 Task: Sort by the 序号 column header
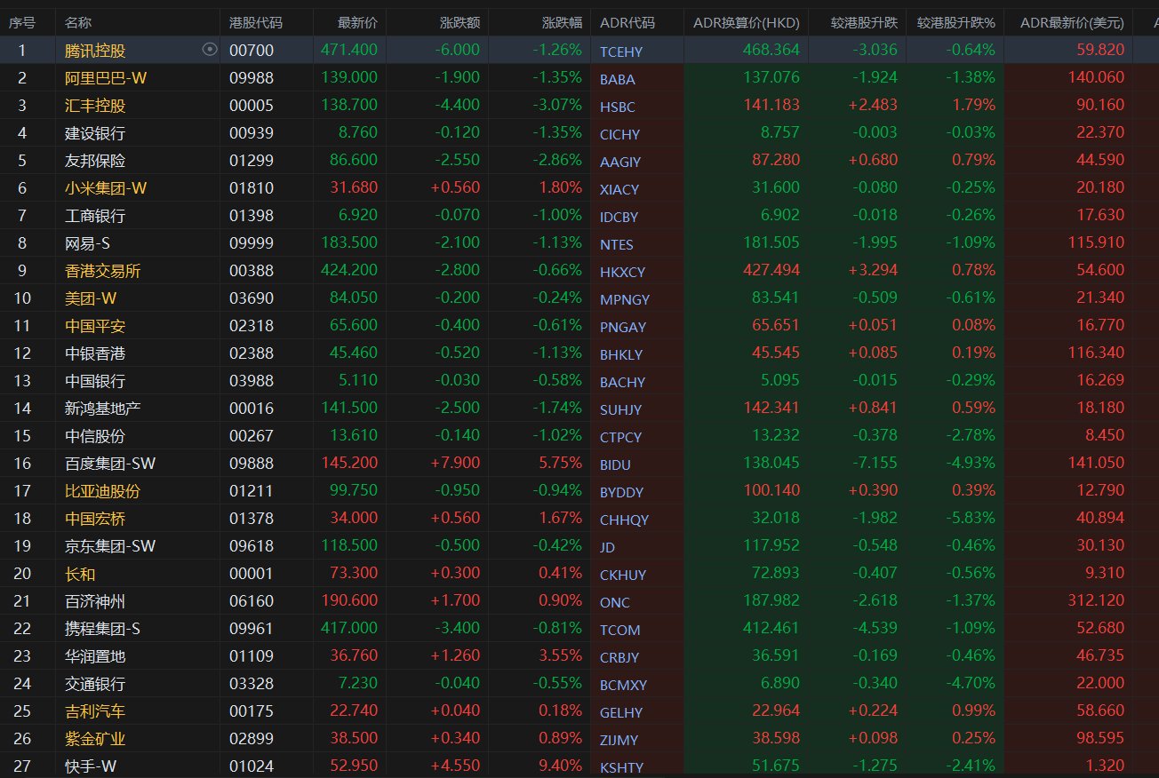tap(21, 22)
